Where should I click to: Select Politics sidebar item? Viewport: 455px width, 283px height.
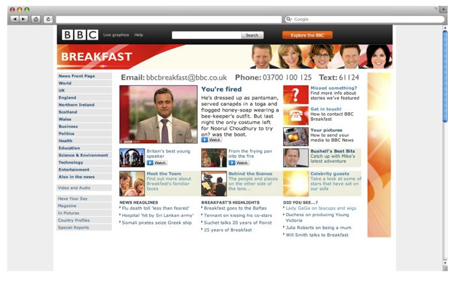(x=84, y=134)
